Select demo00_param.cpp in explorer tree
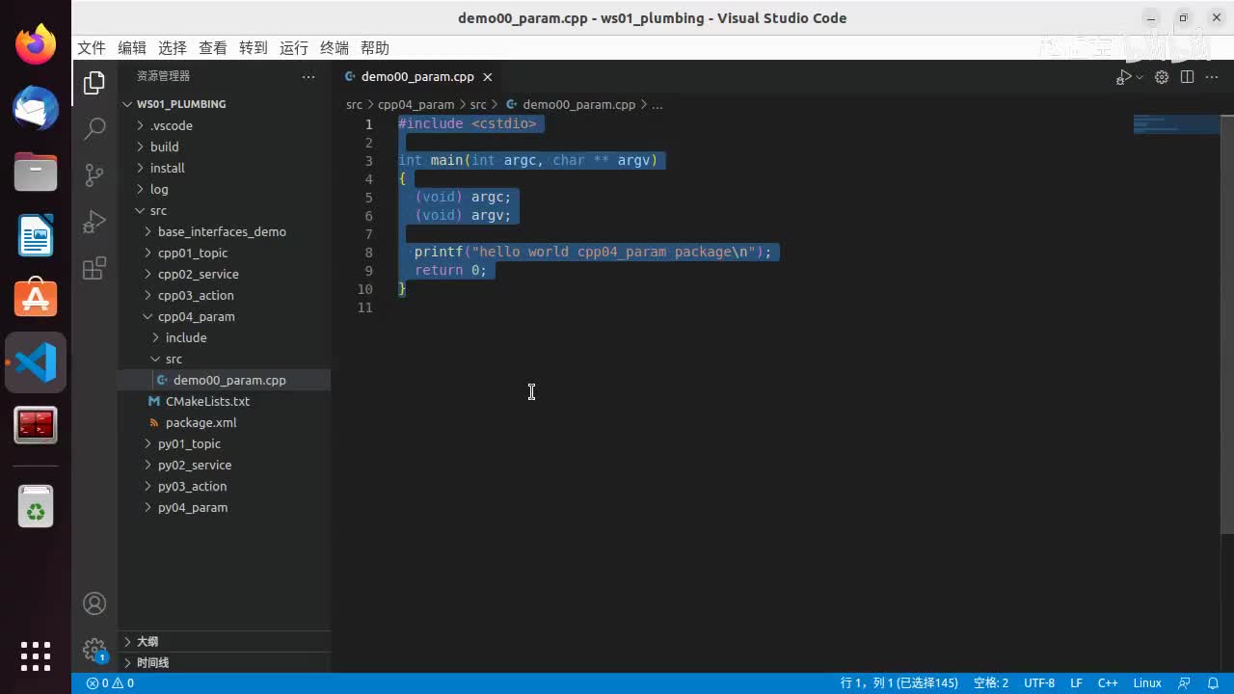The height and width of the screenshot is (694, 1234). (225, 380)
